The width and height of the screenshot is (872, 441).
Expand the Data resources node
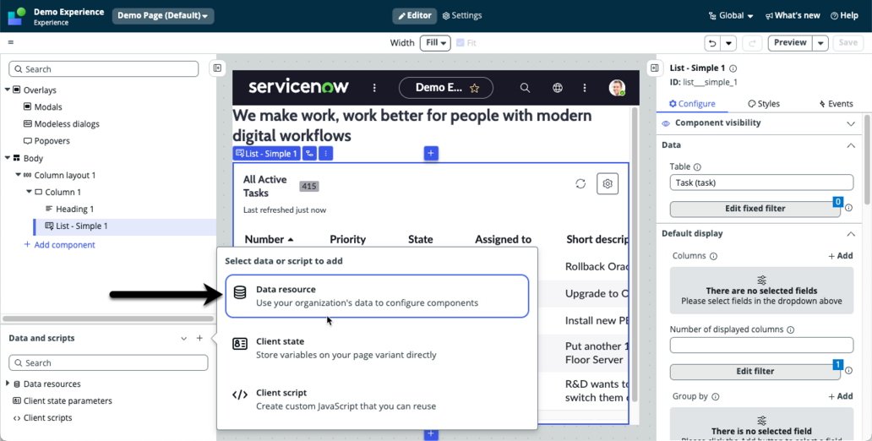tap(8, 384)
